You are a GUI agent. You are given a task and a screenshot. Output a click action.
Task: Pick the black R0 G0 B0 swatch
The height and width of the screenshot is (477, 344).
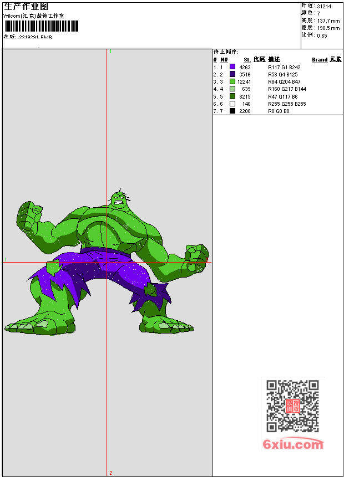click(232, 111)
